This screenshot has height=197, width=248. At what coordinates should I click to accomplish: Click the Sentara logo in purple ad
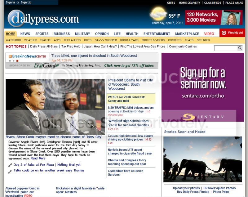pyautogui.click(x=203, y=117)
